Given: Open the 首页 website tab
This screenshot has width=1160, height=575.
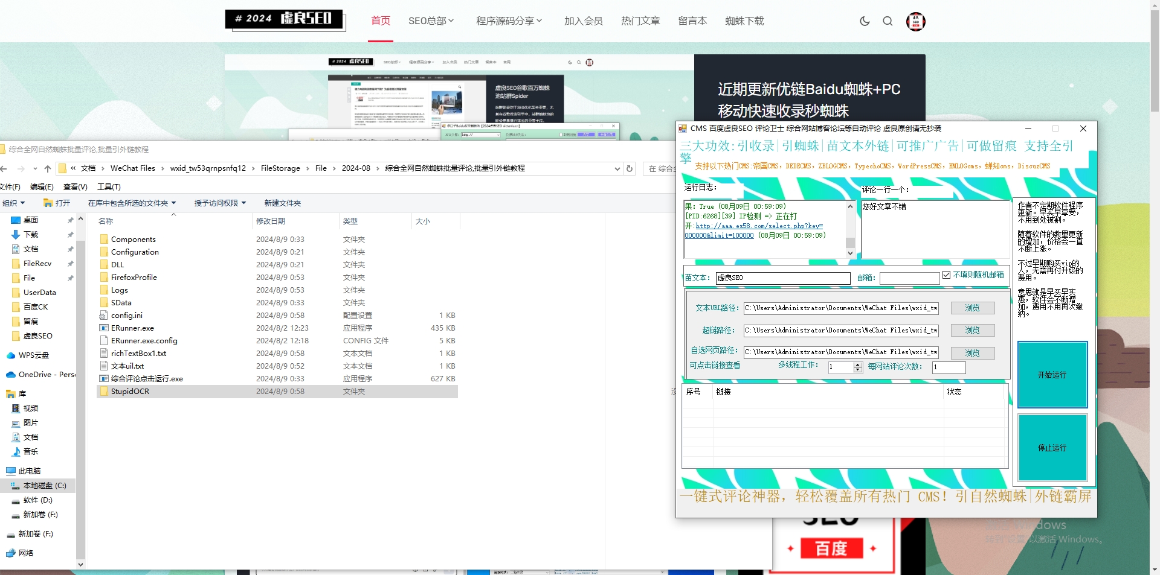Looking at the screenshot, I should [x=381, y=21].
